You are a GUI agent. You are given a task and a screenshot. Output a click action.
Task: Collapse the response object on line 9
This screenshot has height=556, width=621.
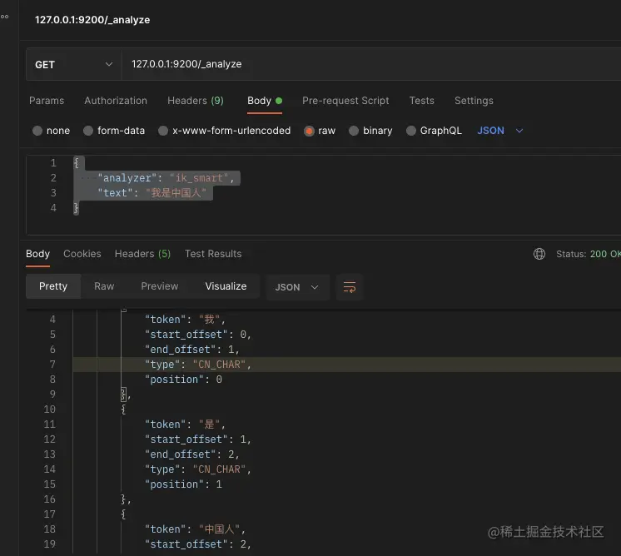[x=123, y=395]
